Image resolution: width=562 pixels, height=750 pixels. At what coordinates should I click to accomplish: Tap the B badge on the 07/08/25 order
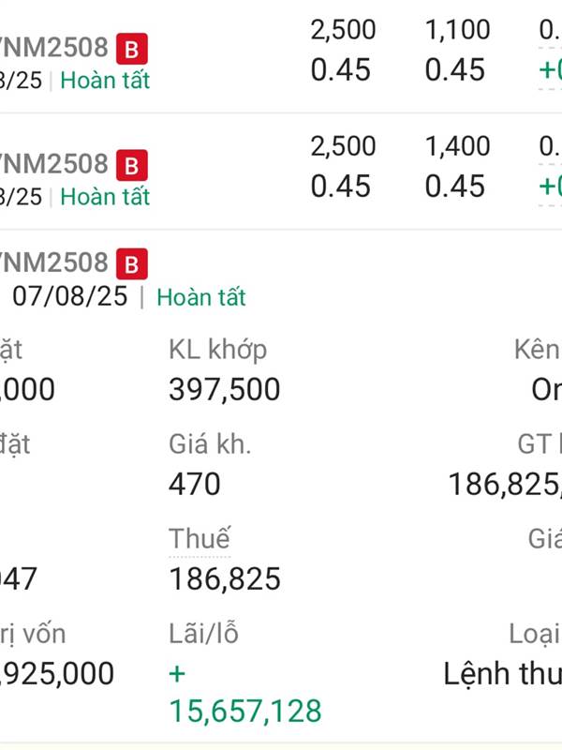(x=132, y=264)
